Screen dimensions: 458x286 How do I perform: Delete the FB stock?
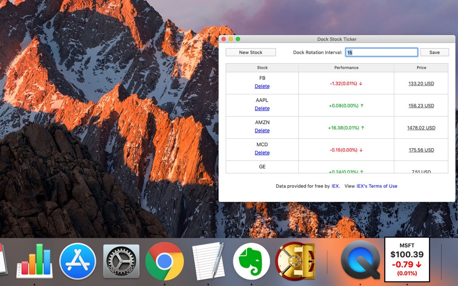click(262, 86)
